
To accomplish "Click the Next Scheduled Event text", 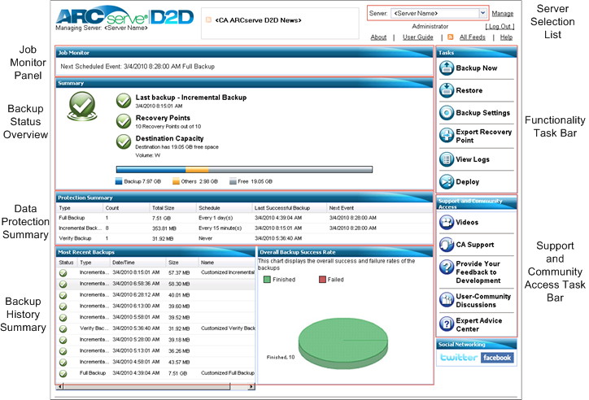I will (137, 67).
